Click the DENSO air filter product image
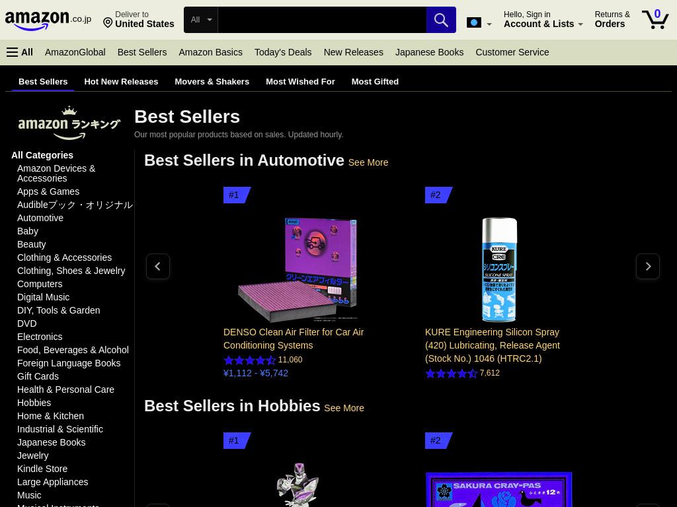The image size is (677, 507). pos(298,269)
